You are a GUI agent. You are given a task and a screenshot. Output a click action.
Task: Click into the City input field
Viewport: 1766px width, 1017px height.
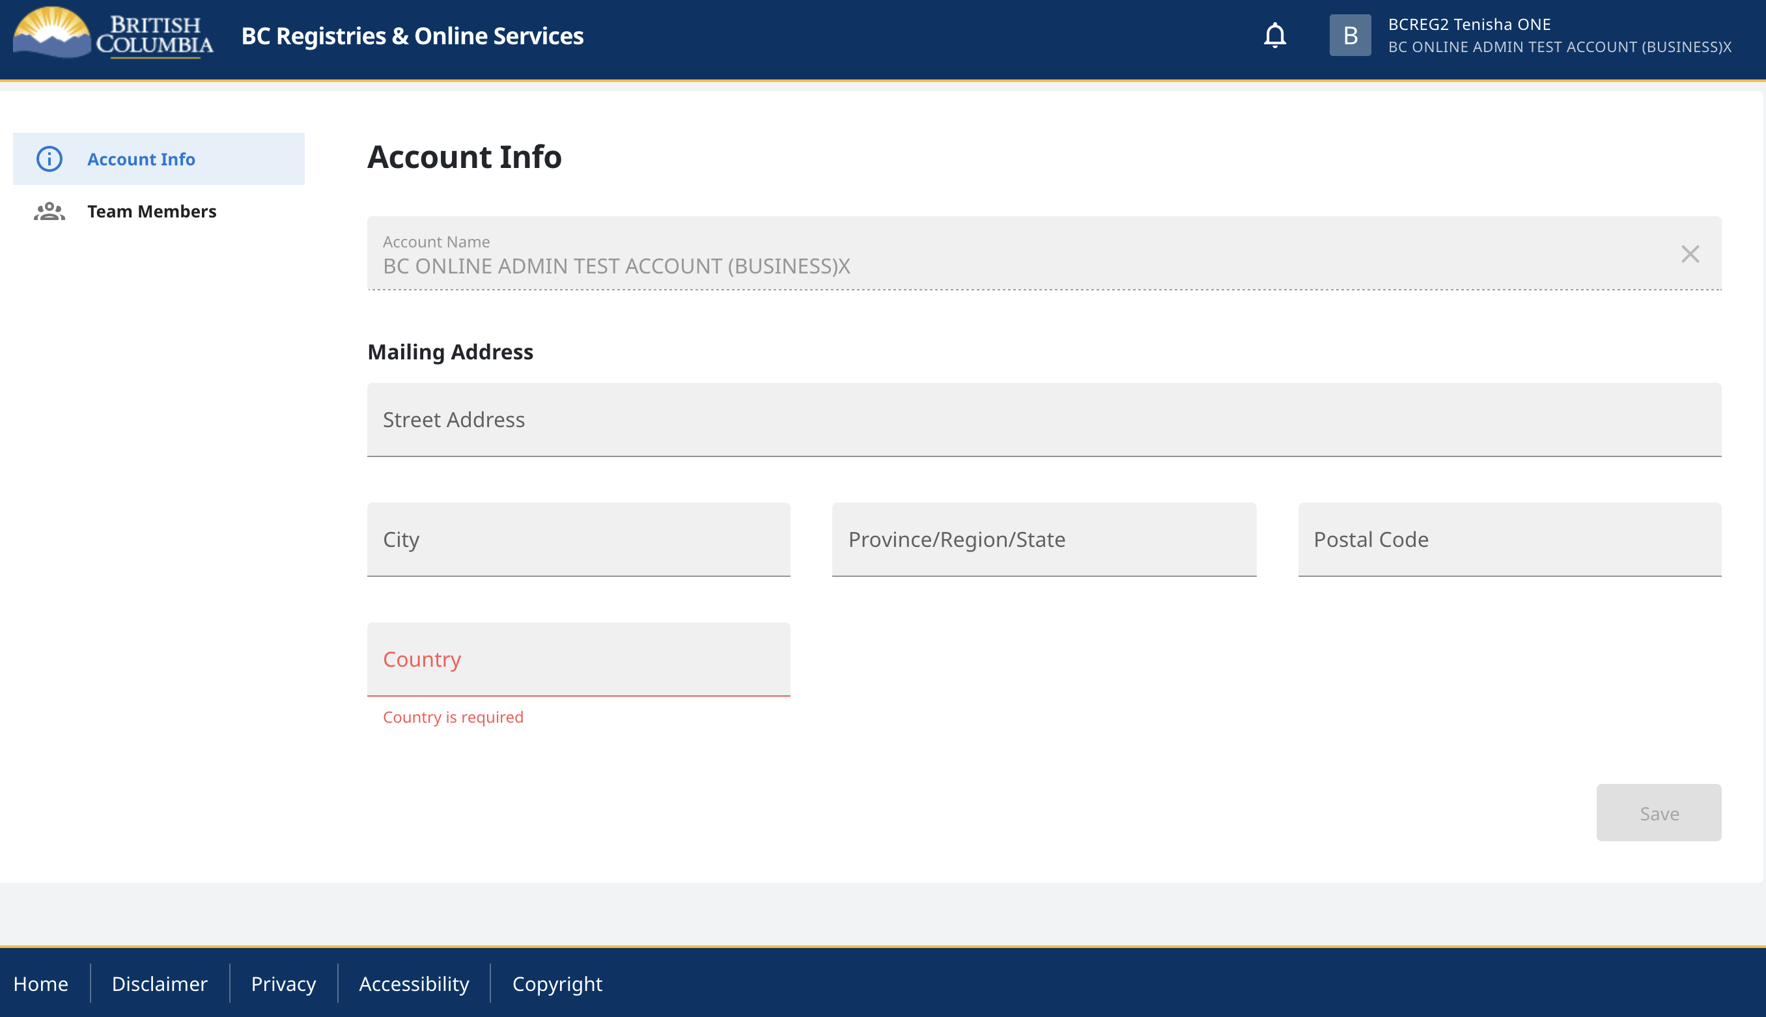(578, 539)
